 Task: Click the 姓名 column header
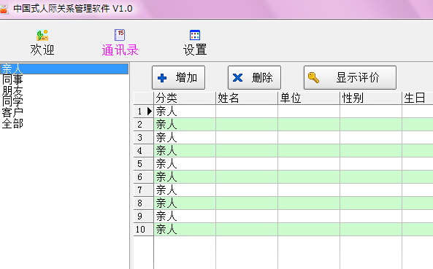(247, 98)
